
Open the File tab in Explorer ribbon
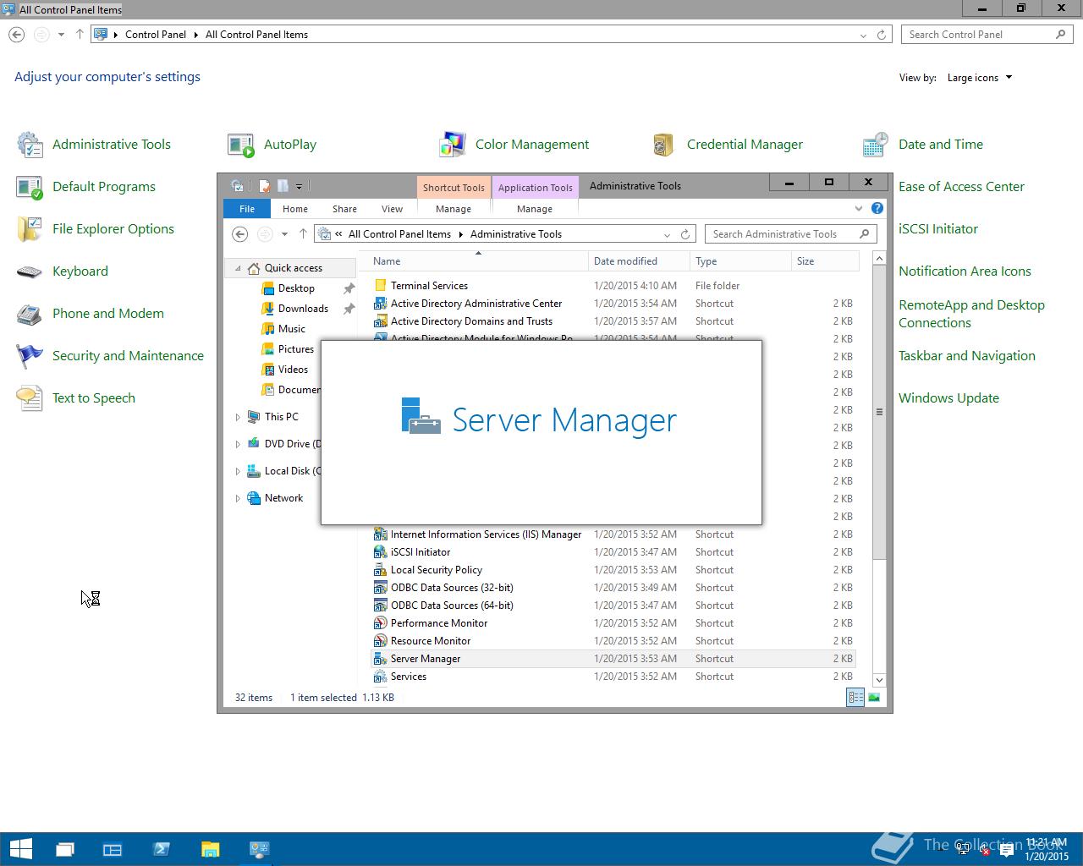pyautogui.click(x=247, y=209)
